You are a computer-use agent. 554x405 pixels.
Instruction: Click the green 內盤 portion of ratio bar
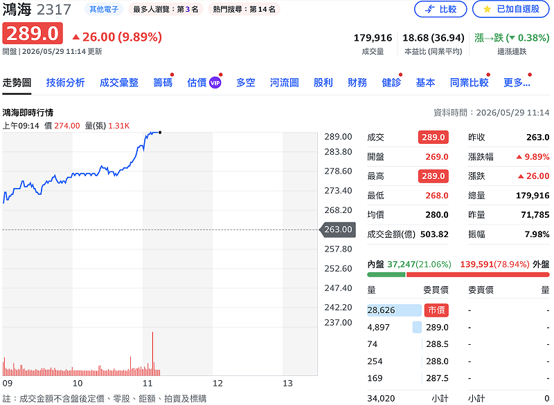click(386, 274)
